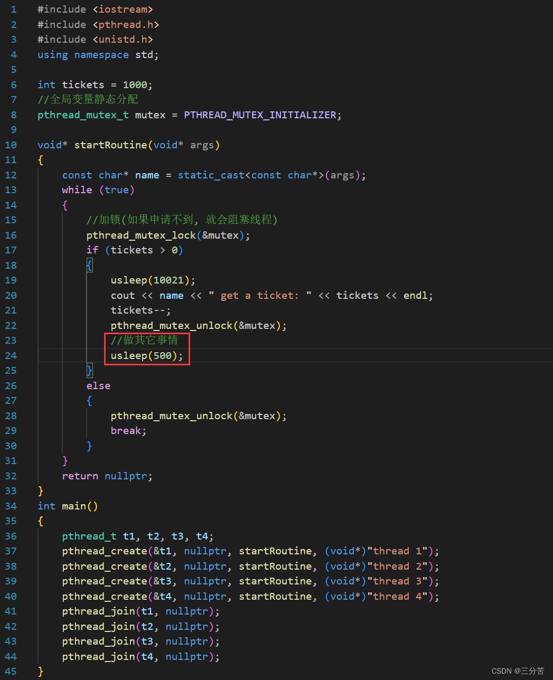The height and width of the screenshot is (680, 553).
Task: Click 'pthread_join(t3, nullptr);' call
Action: click(x=141, y=641)
